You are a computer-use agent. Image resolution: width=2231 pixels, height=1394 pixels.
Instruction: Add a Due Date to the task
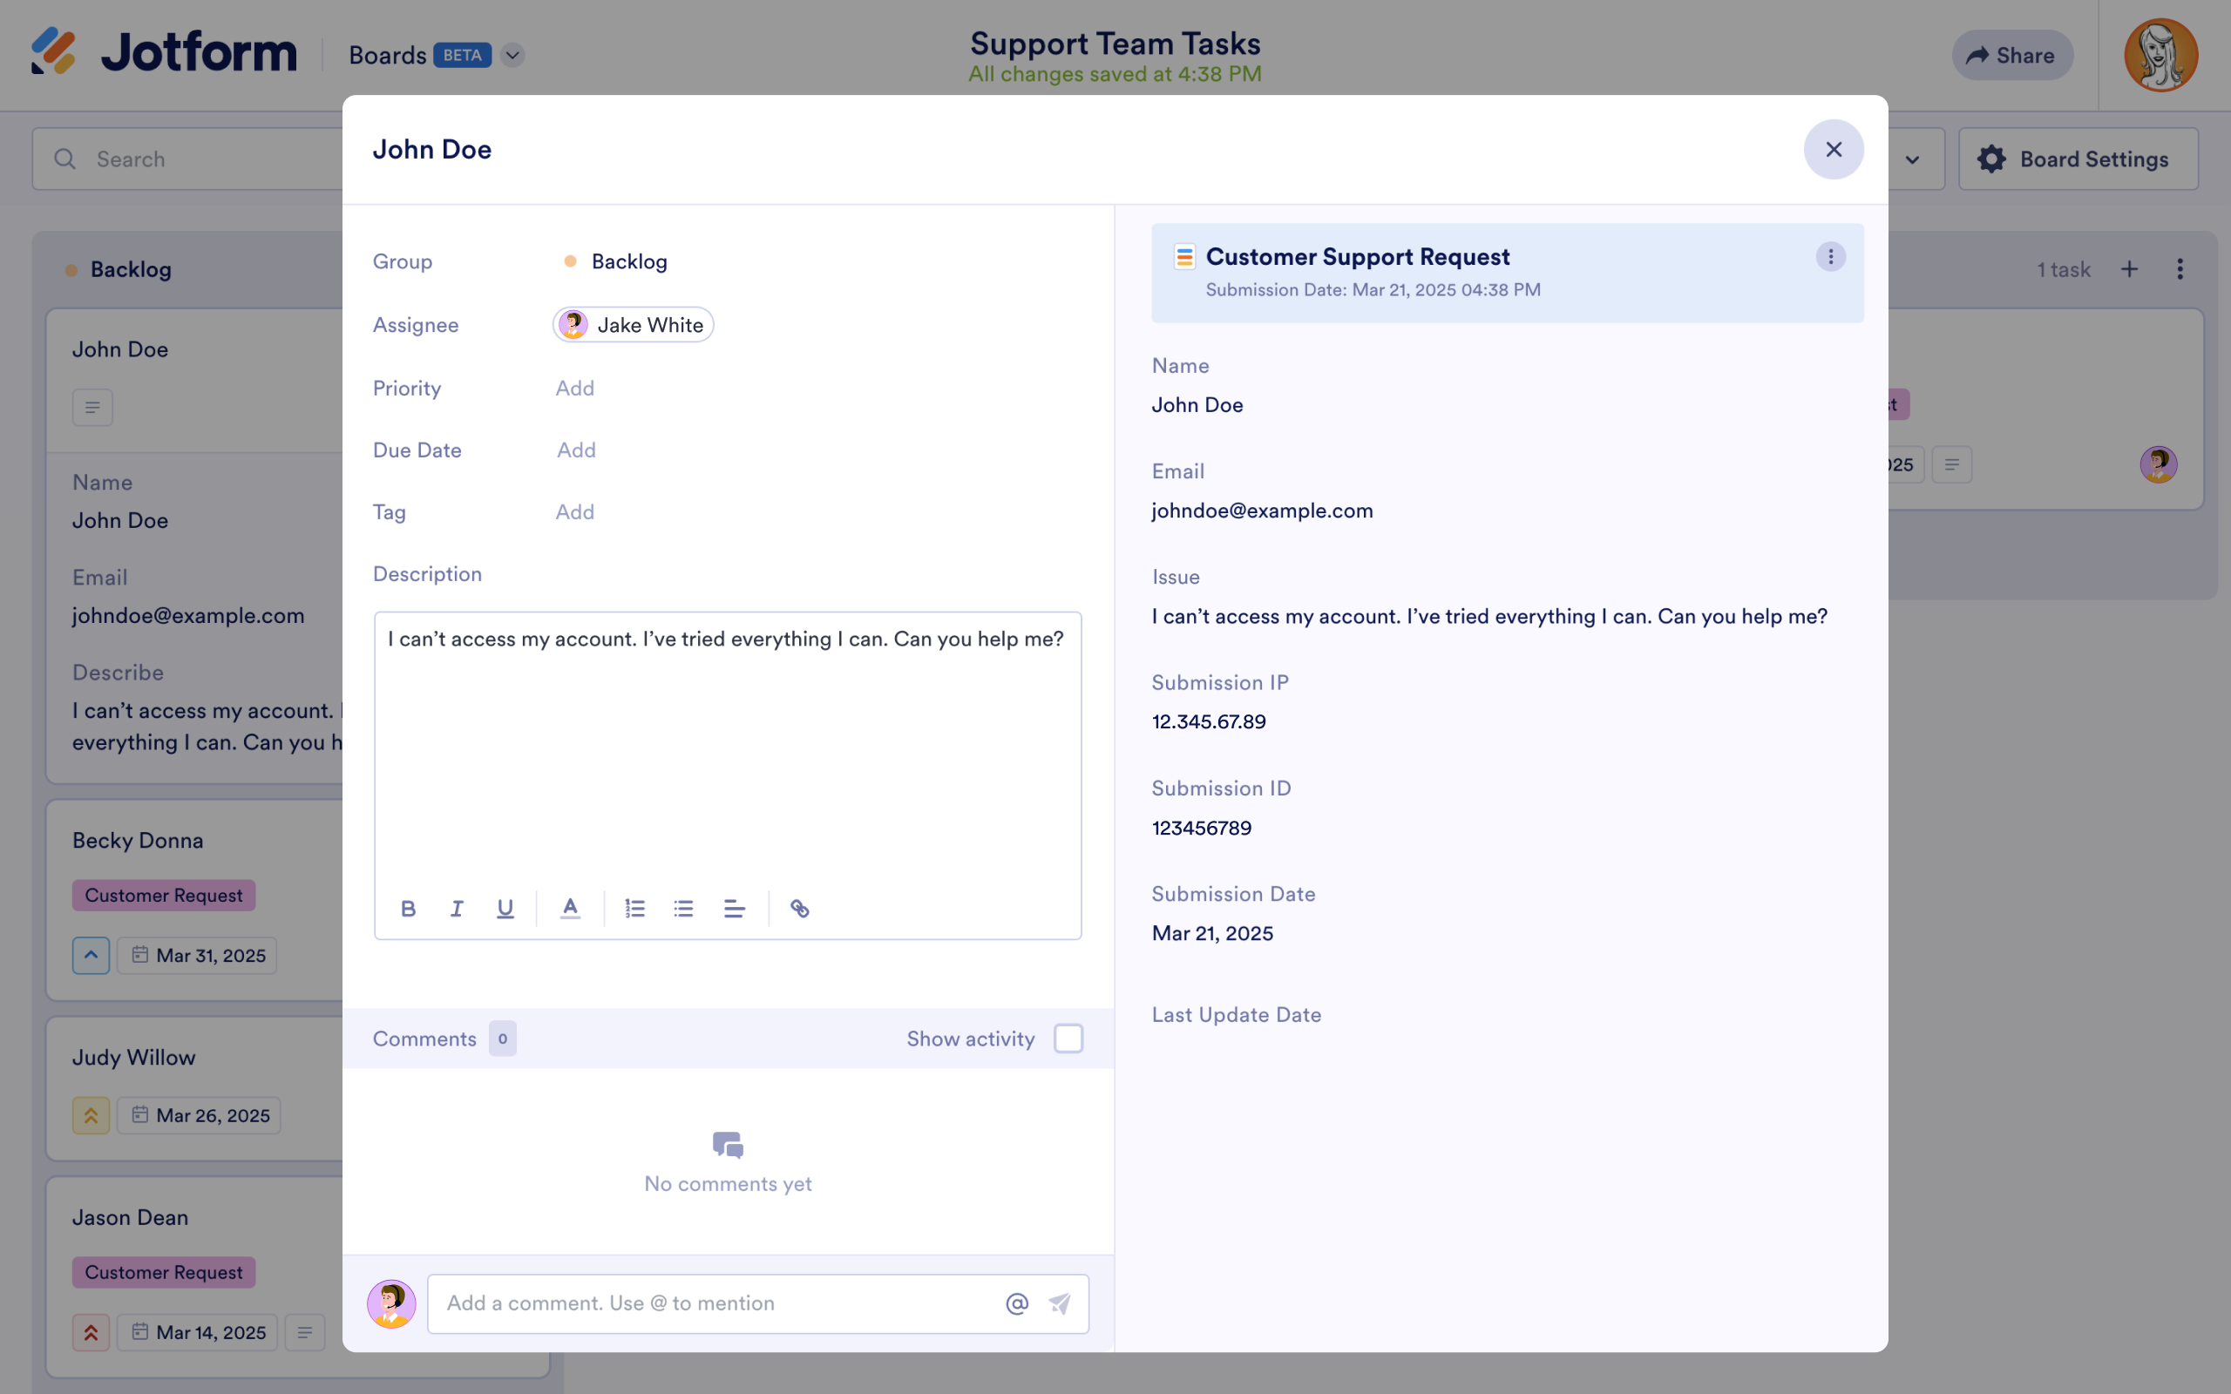point(576,450)
